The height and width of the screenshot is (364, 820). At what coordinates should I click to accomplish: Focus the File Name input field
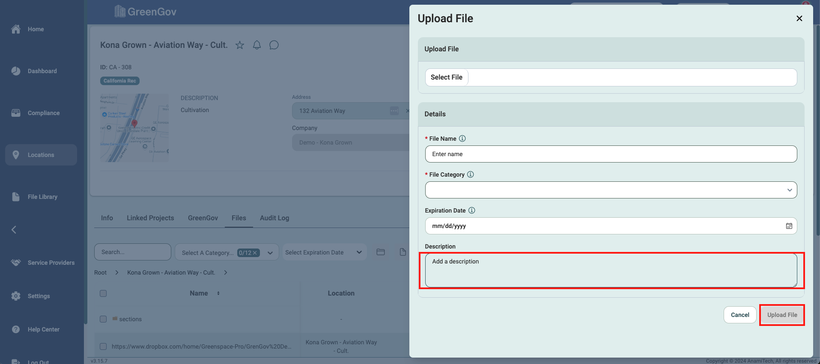pos(611,154)
